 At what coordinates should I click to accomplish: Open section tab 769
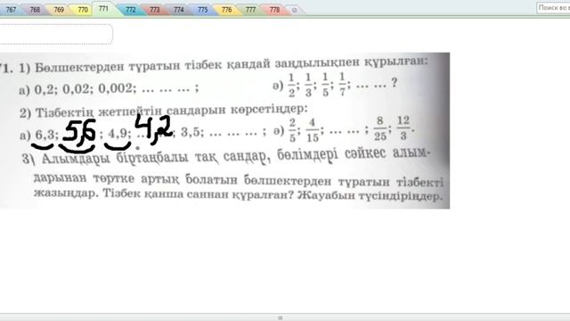[x=59, y=10]
